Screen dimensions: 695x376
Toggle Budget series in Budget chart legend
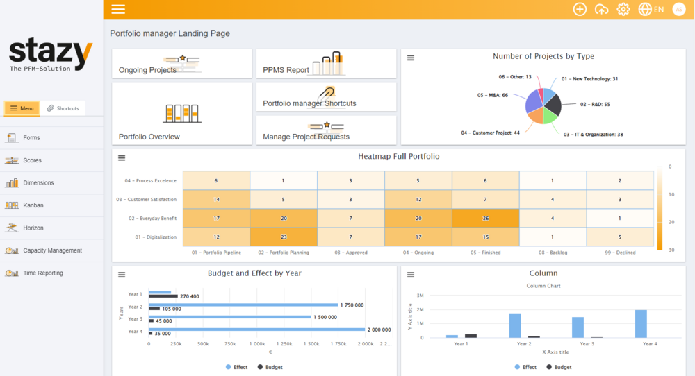tap(270, 367)
